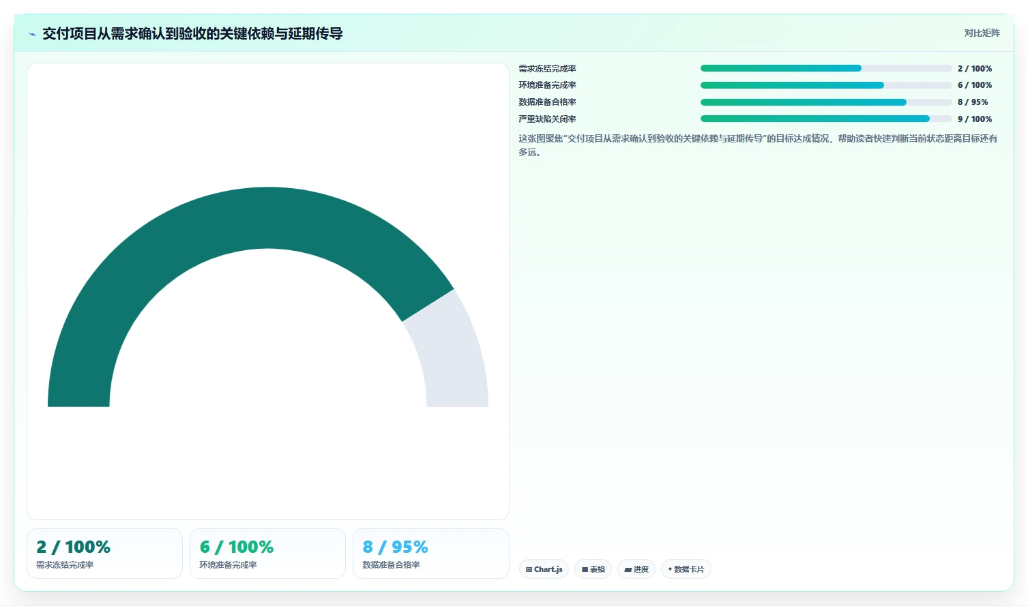Open the 数据准备合格率 stat card
This screenshot has height=606, width=1028.
coord(430,554)
